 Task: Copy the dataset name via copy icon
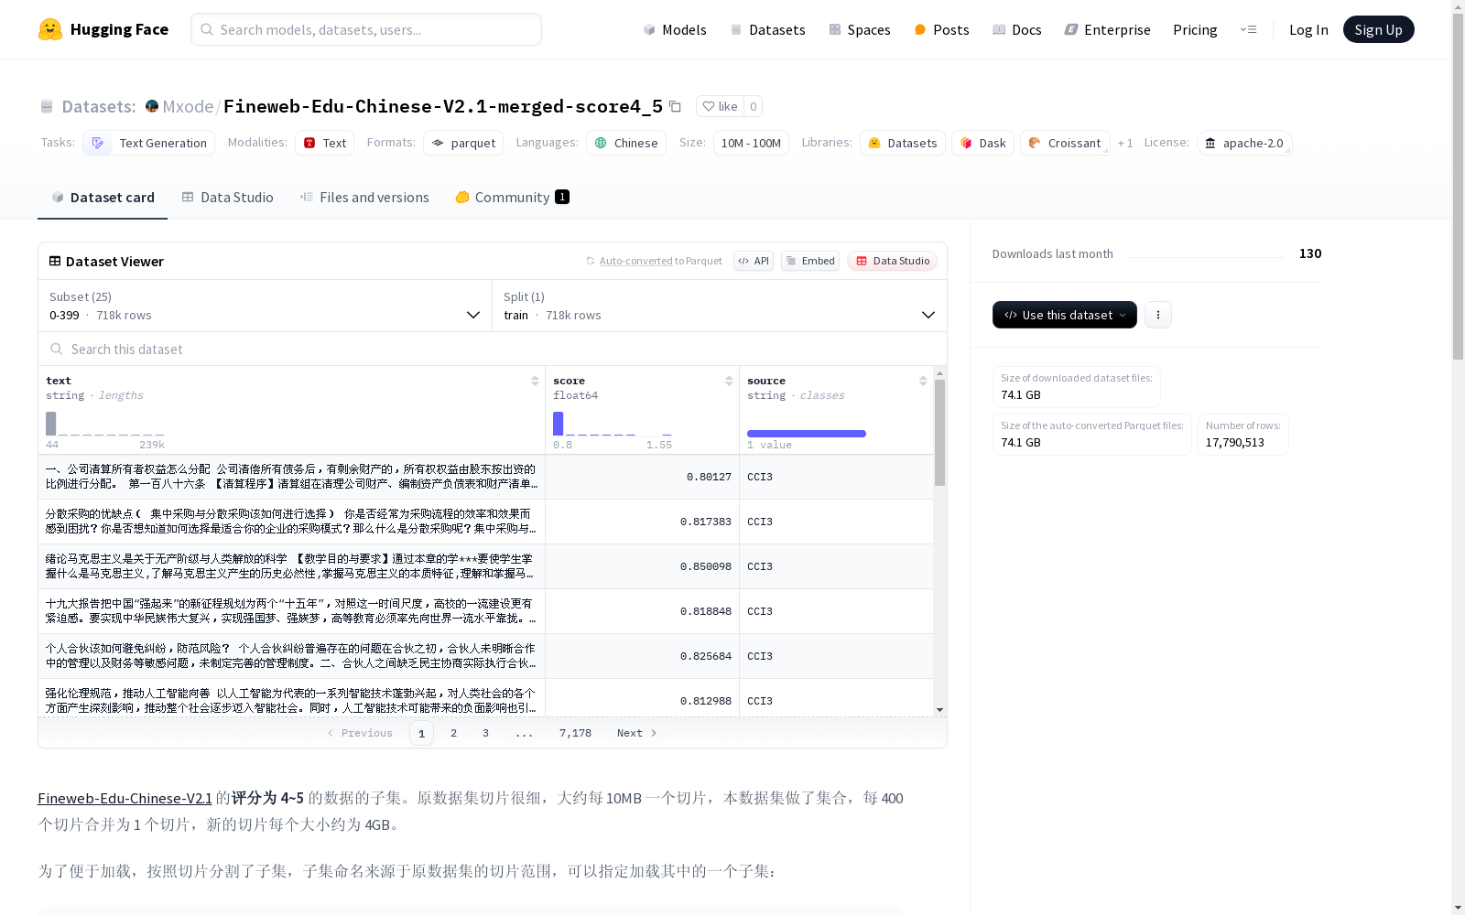[675, 106]
